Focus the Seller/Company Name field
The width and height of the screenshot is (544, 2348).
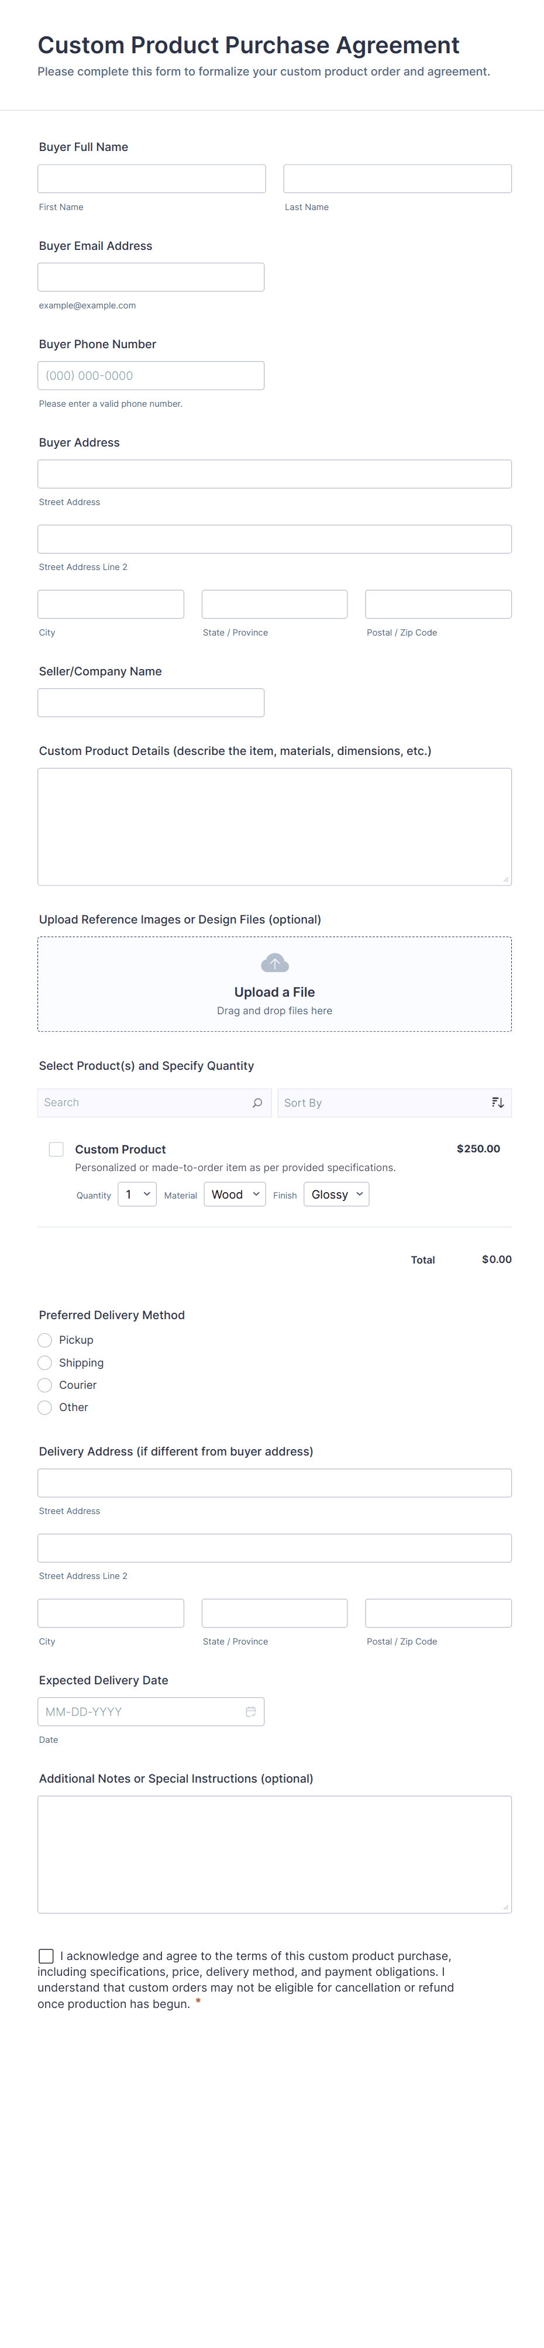(x=152, y=703)
